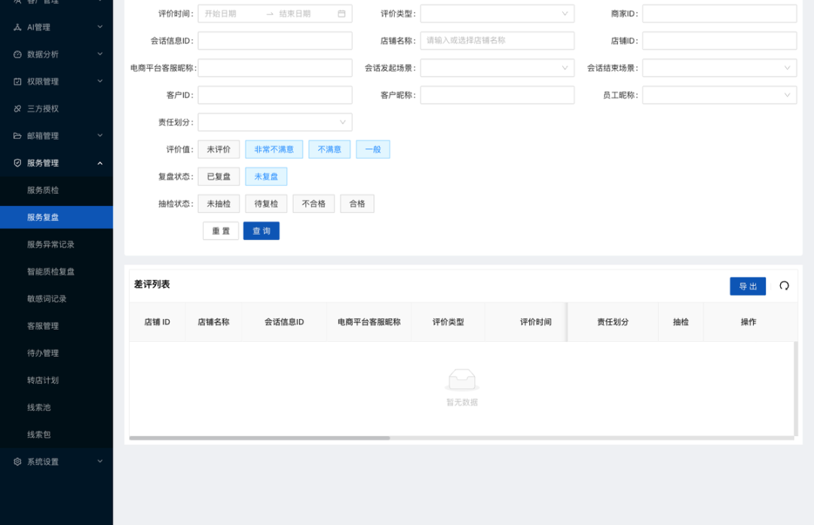The width and height of the screenshot is (814, 525).
Task: Click the 结束日期 date input
Action: (x=306, y=14)
